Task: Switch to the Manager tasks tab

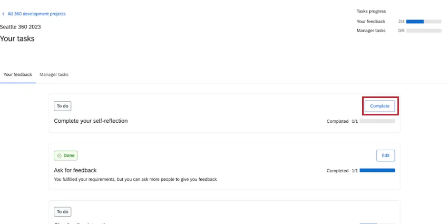Action: coord(54,75)
